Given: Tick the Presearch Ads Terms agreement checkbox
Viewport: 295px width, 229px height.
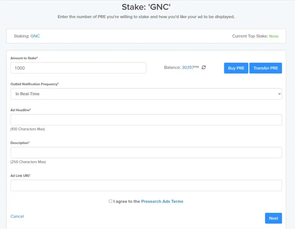Looking at the screenshot, I should (x=110, y=201).
